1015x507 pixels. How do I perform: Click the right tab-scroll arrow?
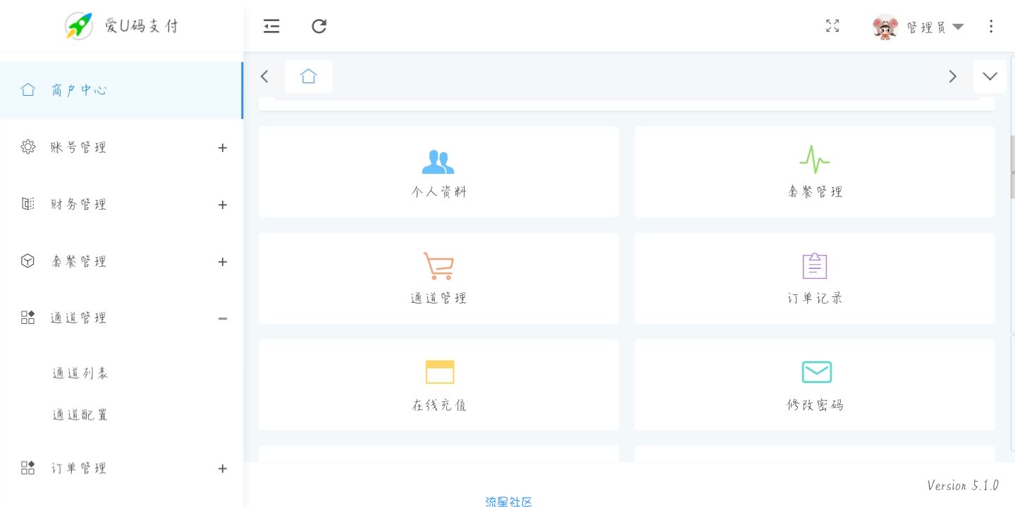(x=953, y=76)
